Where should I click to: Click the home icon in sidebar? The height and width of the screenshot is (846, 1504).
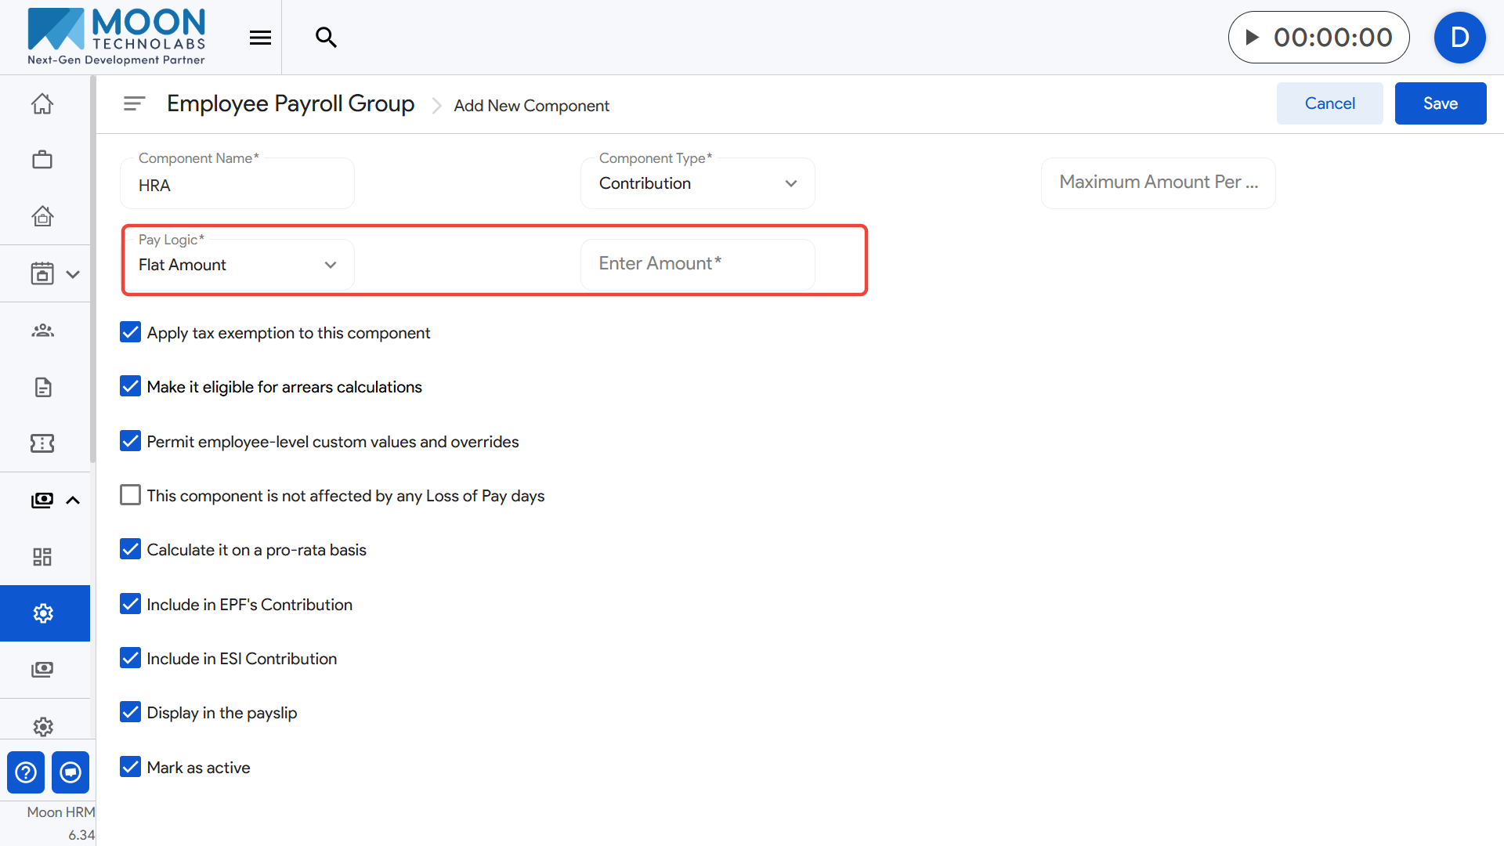(x=42, y=103)
